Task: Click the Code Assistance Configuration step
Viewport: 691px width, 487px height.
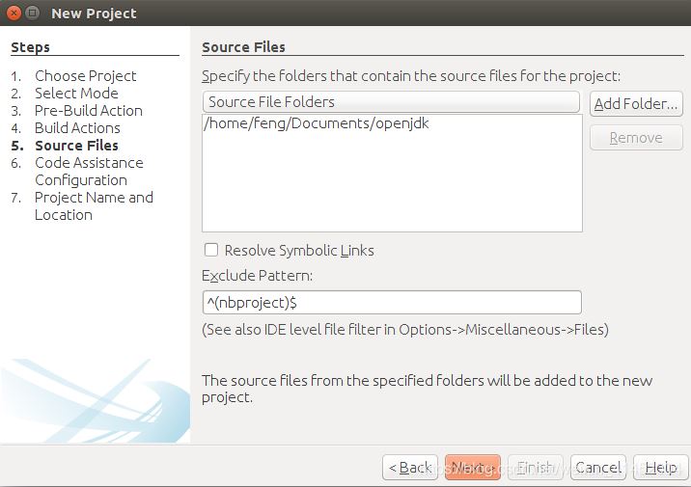Action: click(88, 172)
